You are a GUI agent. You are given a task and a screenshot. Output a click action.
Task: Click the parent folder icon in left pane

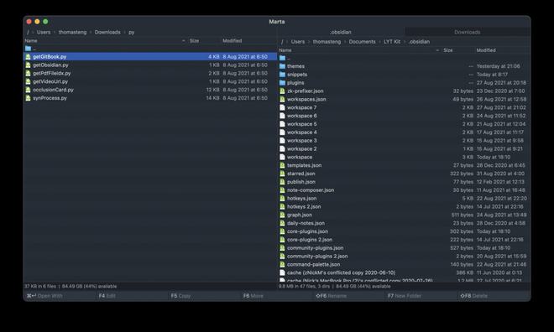[x=29, y=49]
